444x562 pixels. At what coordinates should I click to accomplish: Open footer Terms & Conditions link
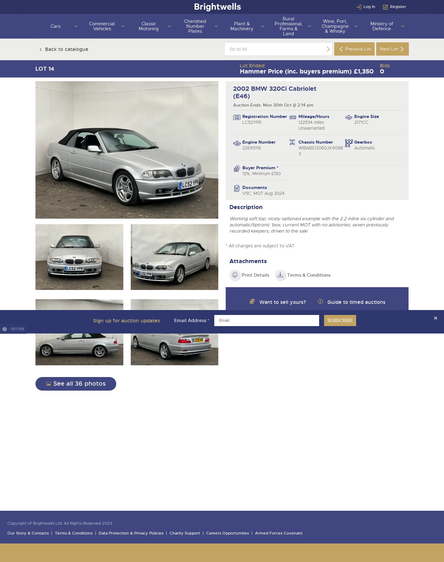(x=74, y=533)
